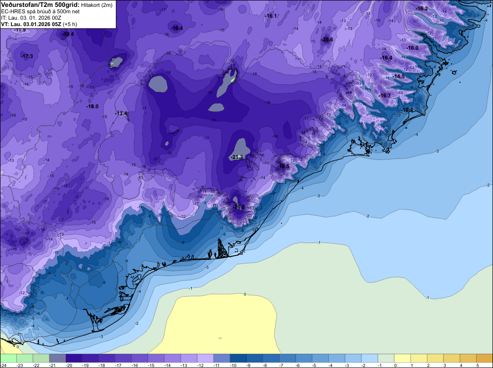
Task: Click the initial time 'IT: Lau. 03. 01. 2026 00Z'
Action: coord(31,18)
